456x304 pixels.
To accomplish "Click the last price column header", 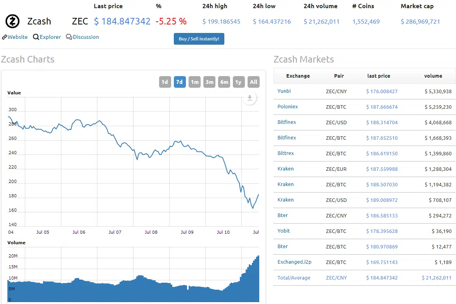I will pyautogui.click(x=379, y=76).
